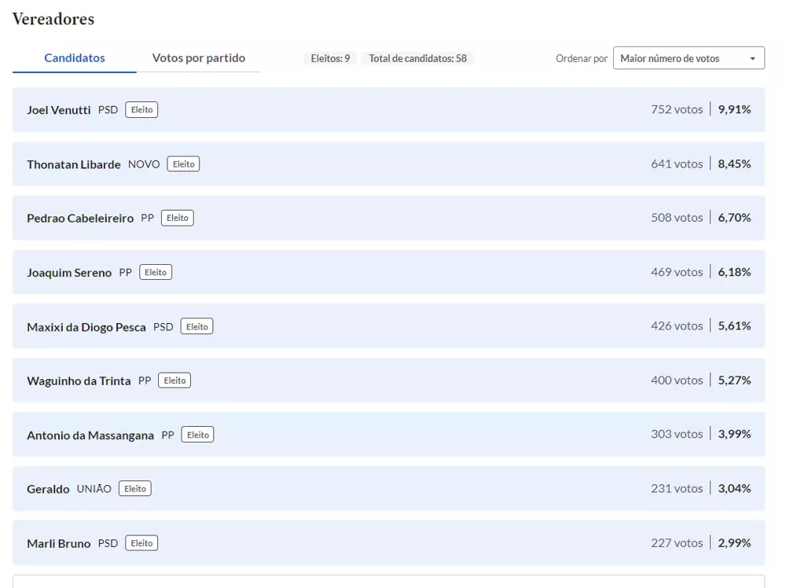The width and height of the screenshot is (786, 588).
Task: Open the Maior número de votos dropdown
Action: 689,58
